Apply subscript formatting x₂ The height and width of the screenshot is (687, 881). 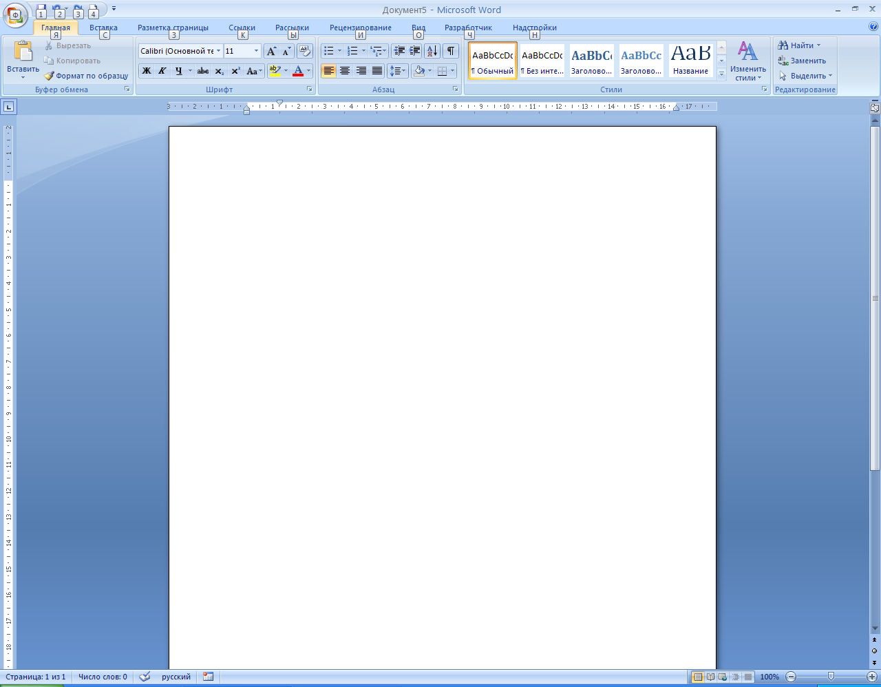point(219,71)
